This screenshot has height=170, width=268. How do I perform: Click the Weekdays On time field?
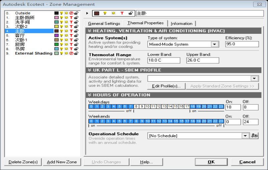click(x=233, y=107)
